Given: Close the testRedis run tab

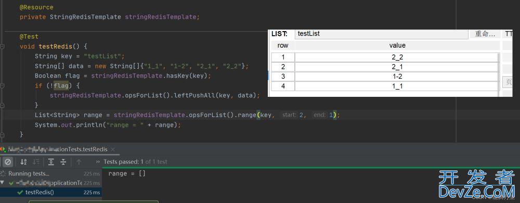Looking at the screenshot, I should (x=112, y=150).
